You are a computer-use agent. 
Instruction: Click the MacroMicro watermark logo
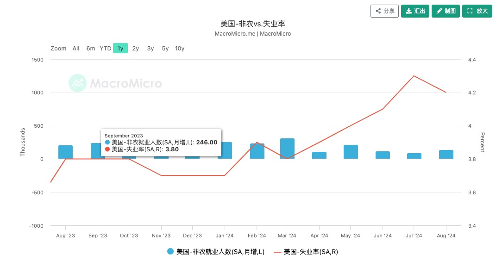(x=77, y=83)
